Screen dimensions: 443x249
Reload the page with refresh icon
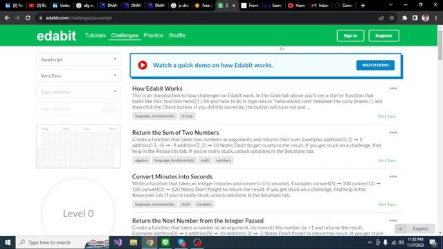point(28,18)
